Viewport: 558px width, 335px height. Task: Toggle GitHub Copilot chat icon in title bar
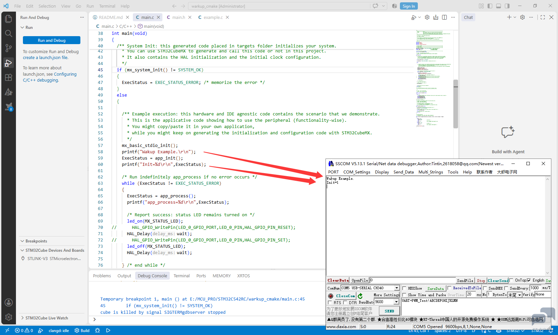[375, 6]
